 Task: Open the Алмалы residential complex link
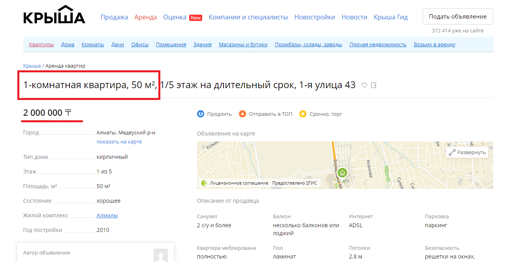point(107,215)
